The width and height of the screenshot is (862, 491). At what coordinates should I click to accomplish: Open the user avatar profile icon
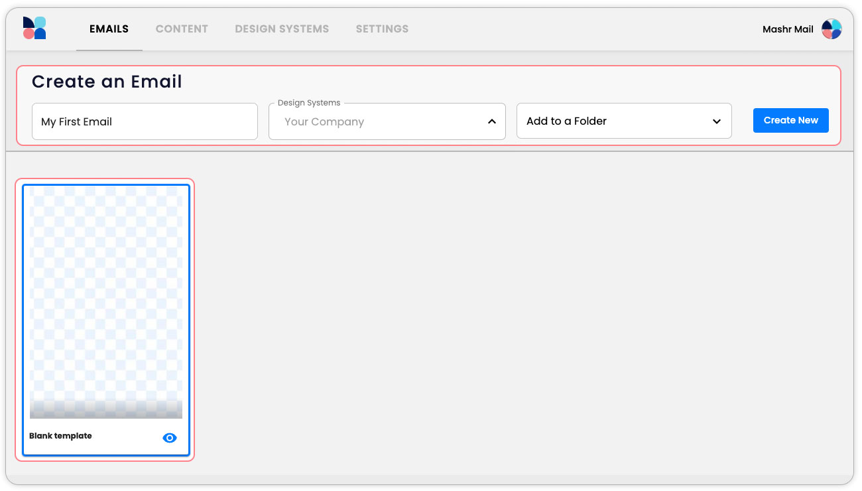point(831,29)
